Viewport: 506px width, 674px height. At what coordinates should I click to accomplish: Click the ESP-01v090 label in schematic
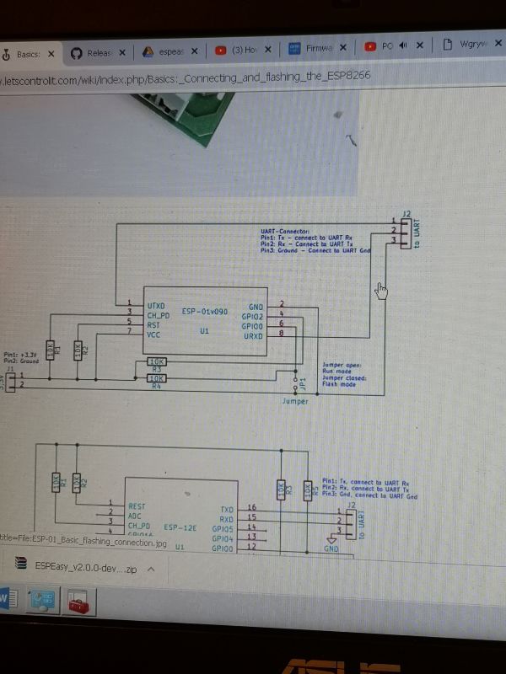coord(204,311)
